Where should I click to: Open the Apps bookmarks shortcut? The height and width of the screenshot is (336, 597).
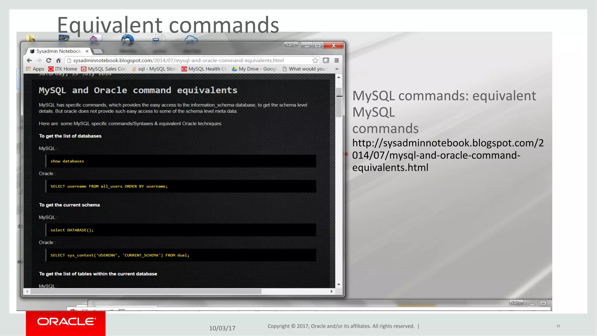pyautogui.click(x=35, y=69)
